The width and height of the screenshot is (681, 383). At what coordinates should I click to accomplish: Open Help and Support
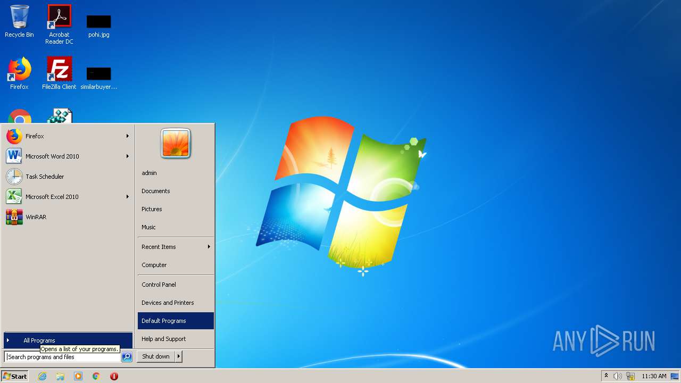pos(176,339)
